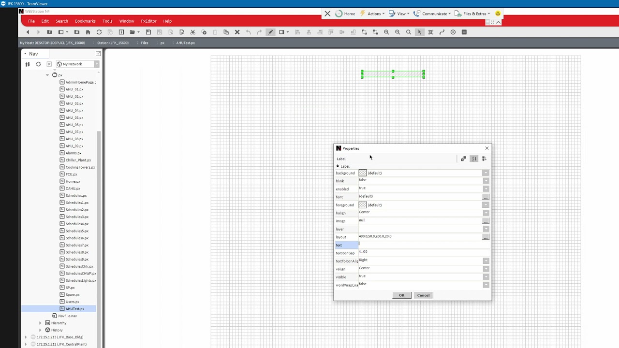Viewport: 619px width, 348px height.
Task: Click the Nav sync up-down arrows icon
Action: 28,64
